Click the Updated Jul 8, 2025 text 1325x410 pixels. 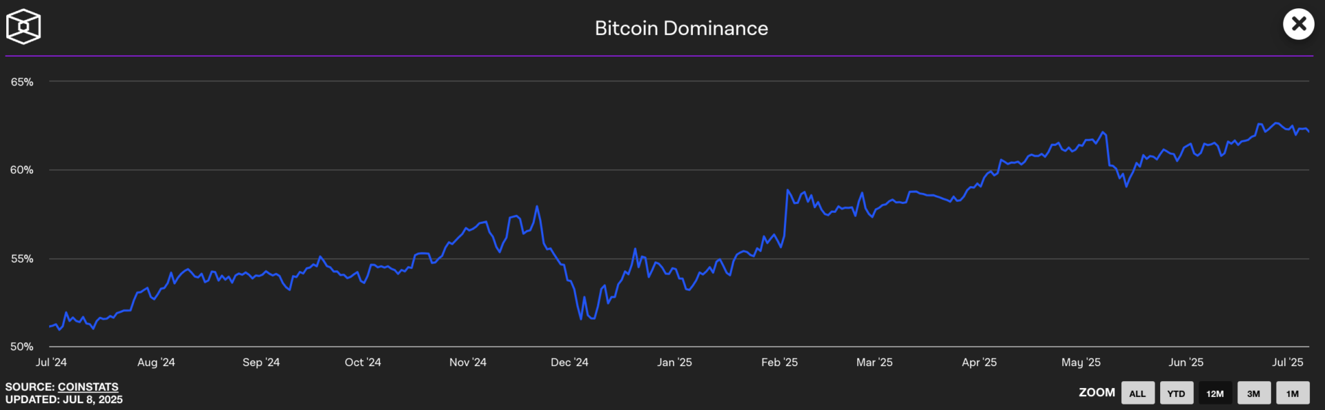(x=64, y=400)
